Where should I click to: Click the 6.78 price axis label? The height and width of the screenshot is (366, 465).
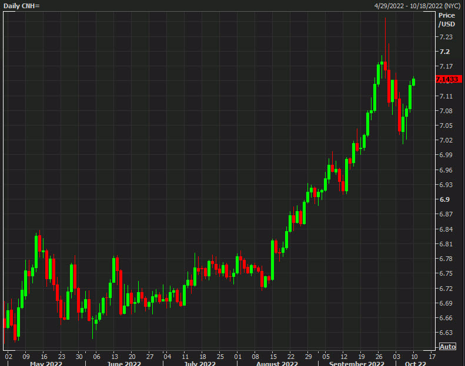(x=446, y=259)
